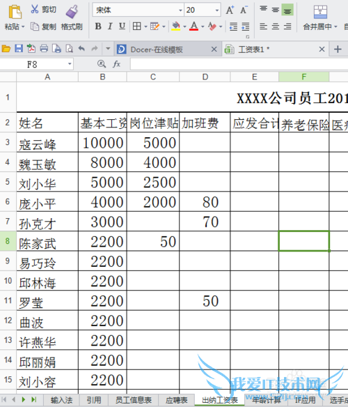
Task: Click the draw border pencil-grid icon
Action: [155, 26]
